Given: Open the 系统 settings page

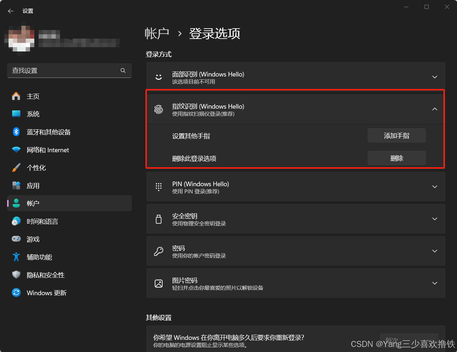Looking at the screenshot, I should tap(69, 114).
